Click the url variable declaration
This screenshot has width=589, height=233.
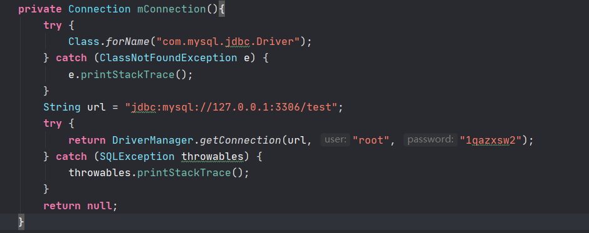[x=96, y=107]
